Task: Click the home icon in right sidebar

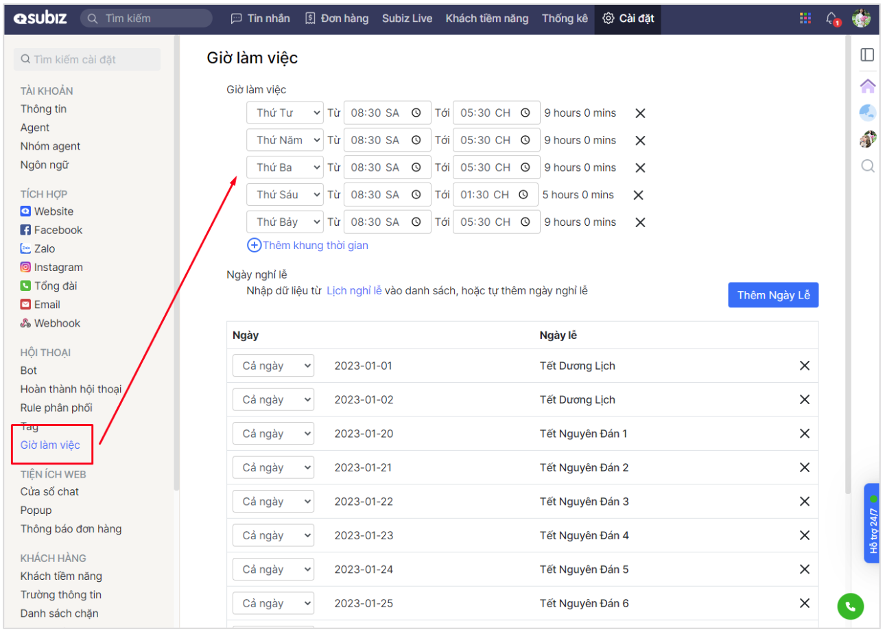Action: point(867,86)
